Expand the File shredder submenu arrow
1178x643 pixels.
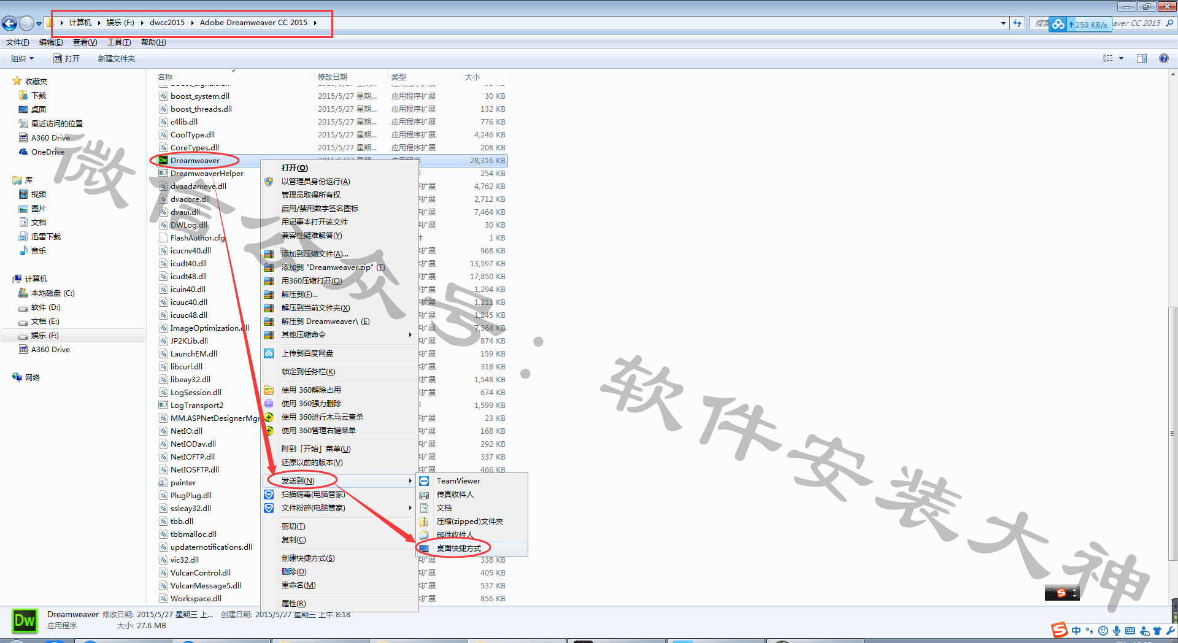click(x=410, y=507)
